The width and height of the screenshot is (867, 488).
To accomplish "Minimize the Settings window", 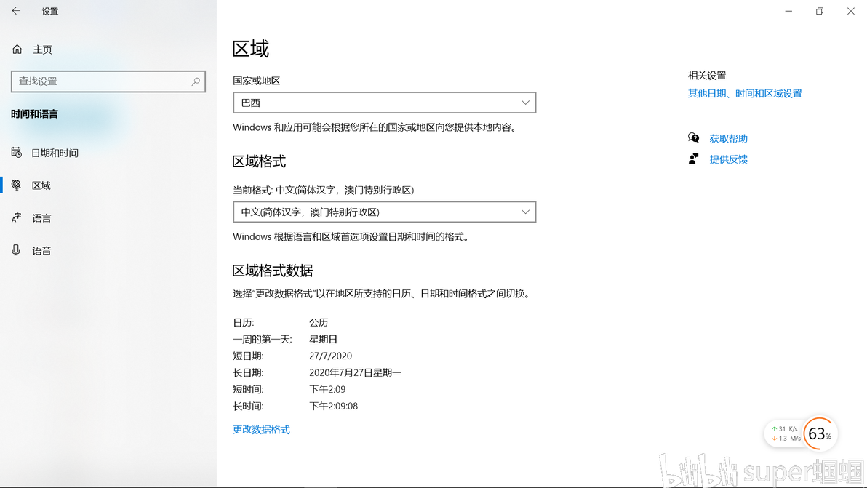I will coord(788,11).
